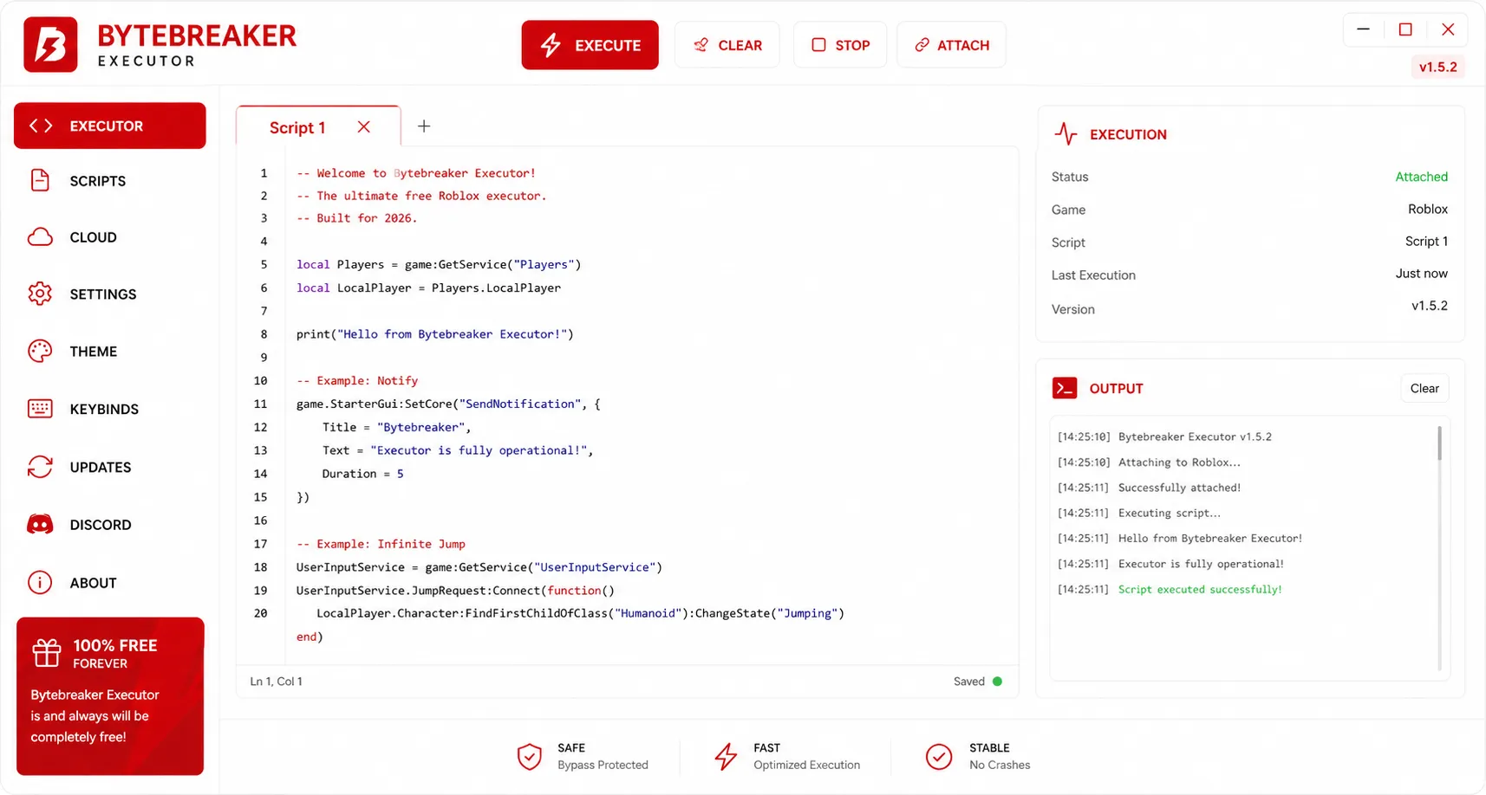Open the KEYBINDS sidebar section
The width and height of the screenshot is (1486, 795).
click(110, 409)
